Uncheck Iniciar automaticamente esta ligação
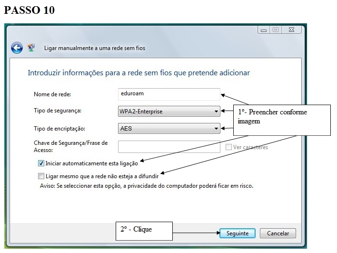Screen dimensions: 337x253 (41, 163)
